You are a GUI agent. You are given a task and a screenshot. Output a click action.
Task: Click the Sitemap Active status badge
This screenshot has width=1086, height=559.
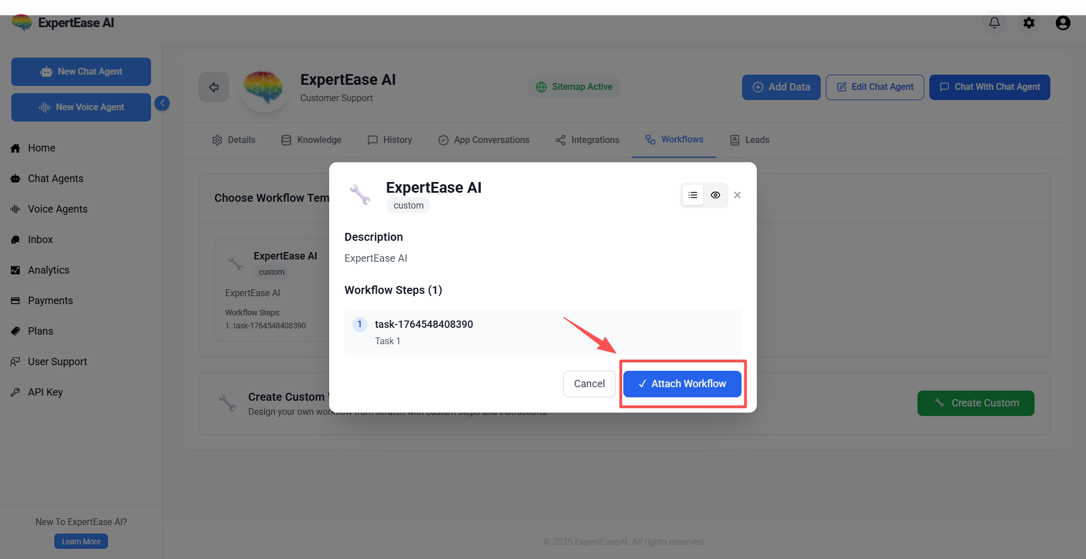pos(574,87)
